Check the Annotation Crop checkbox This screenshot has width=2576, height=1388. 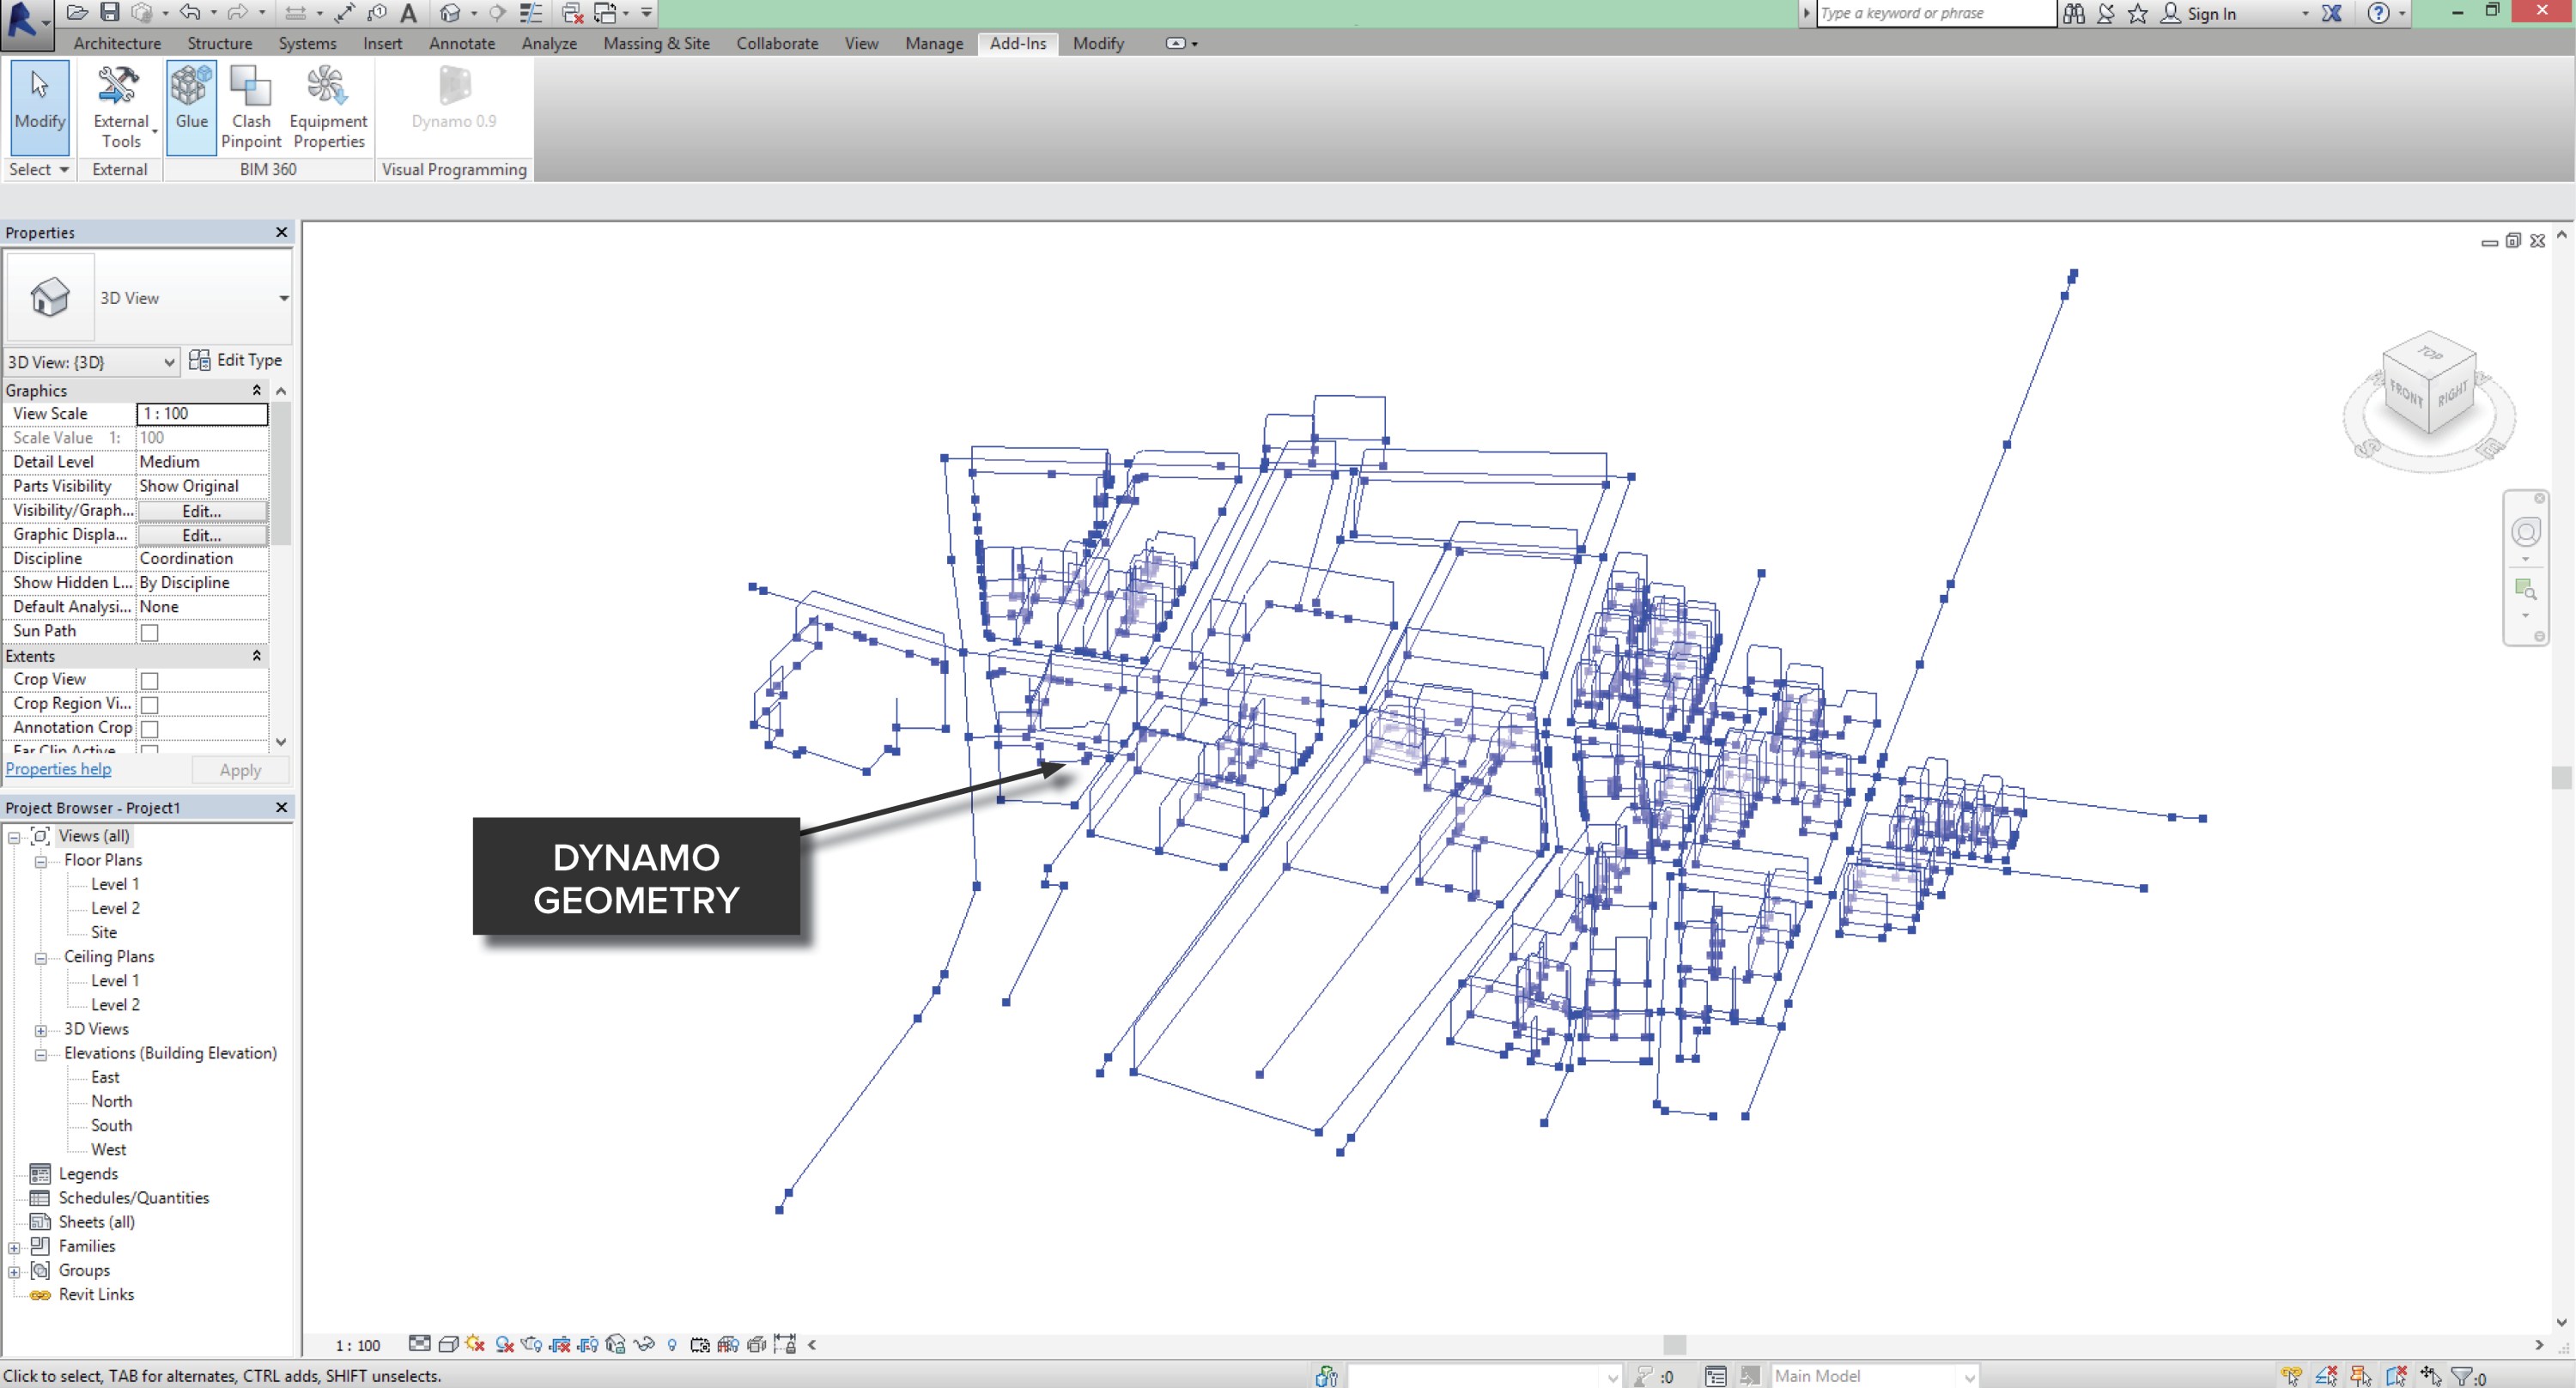[149, 727]
